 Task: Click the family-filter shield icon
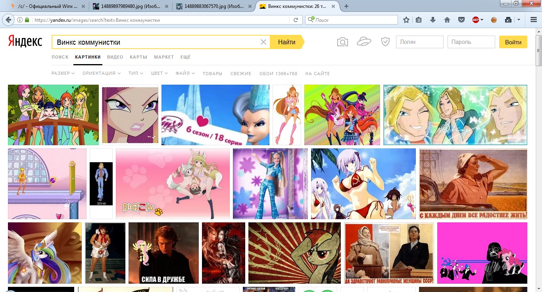click(385, 42)
